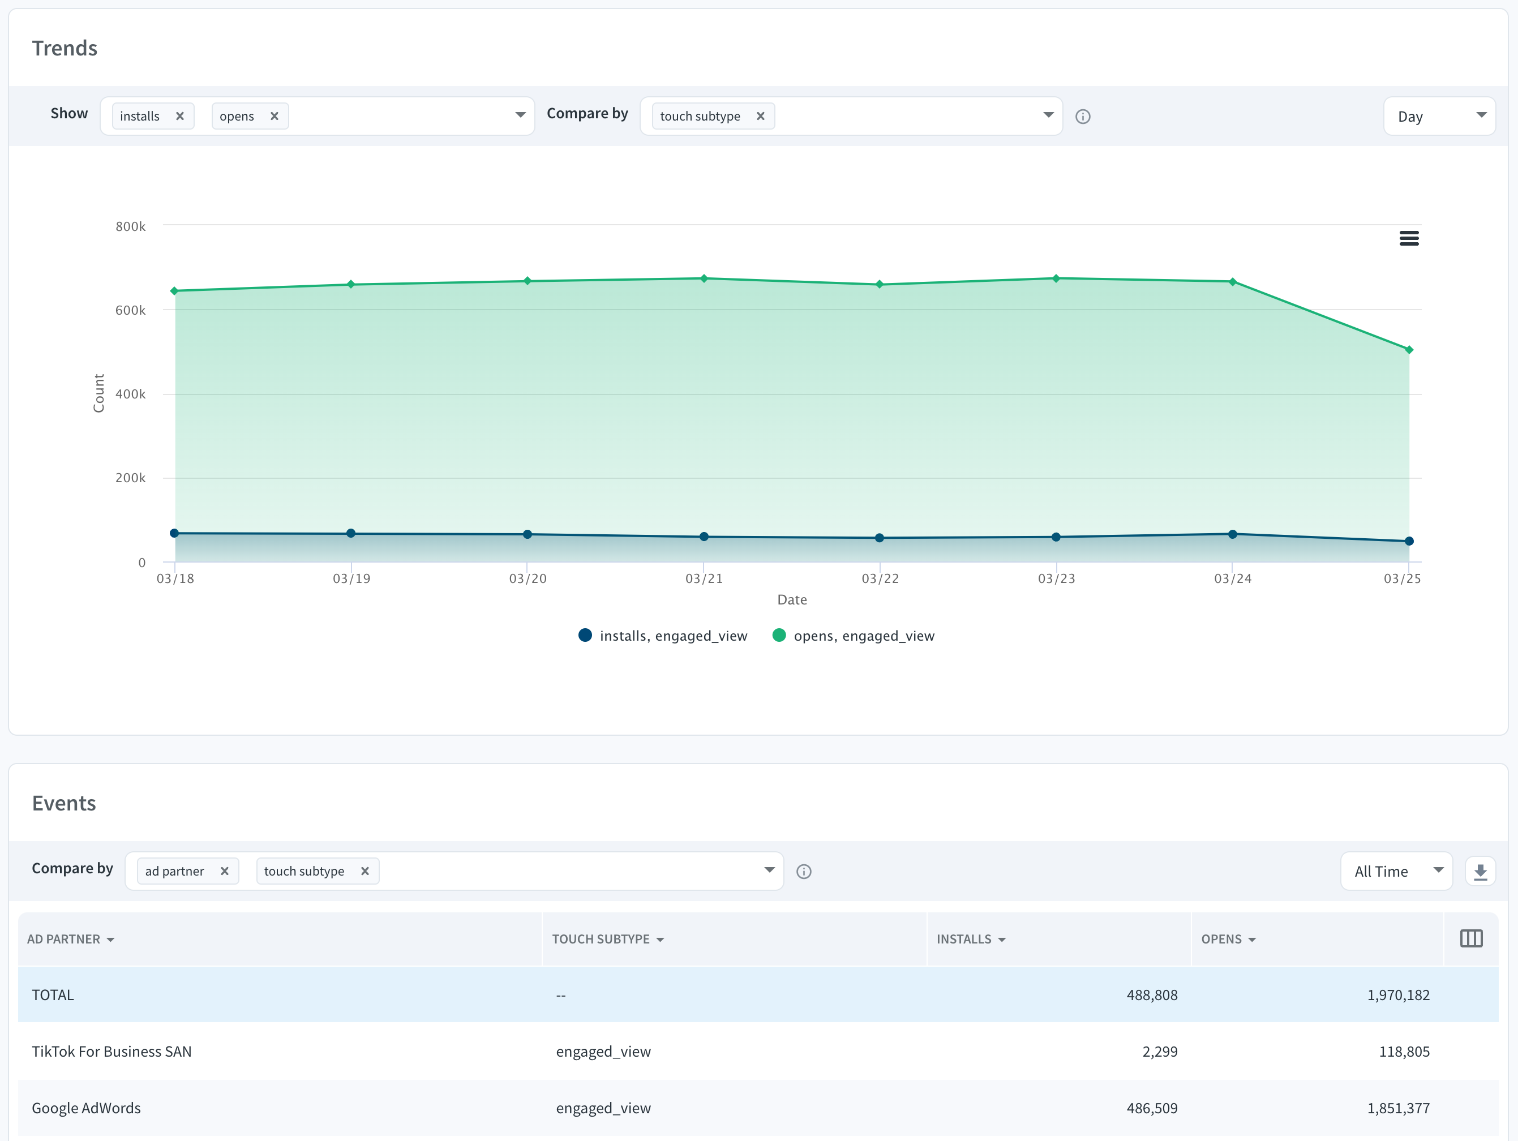
Task: Click the installs data point on 03/24
Action: pos(1233,534)
